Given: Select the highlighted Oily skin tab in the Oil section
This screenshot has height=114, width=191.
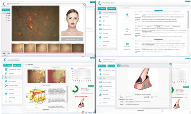Looking at the screenshot, I should click(x=158, y=26).
